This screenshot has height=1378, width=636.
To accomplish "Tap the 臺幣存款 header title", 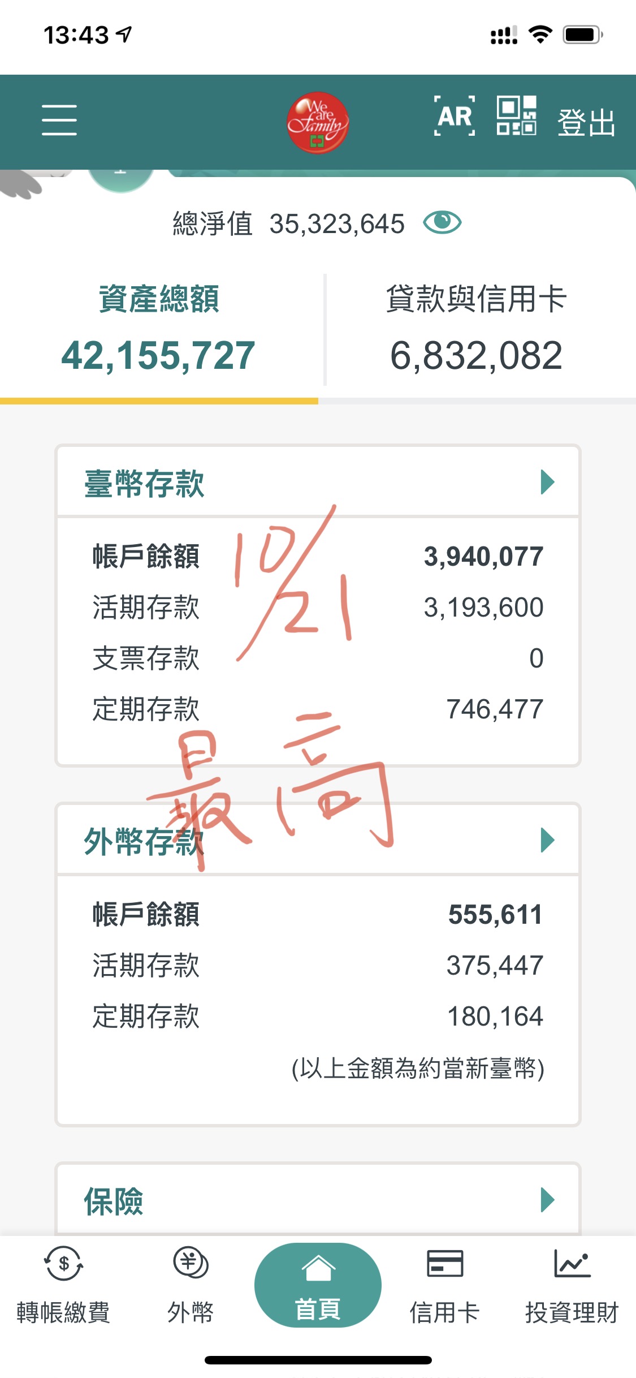I will [144, 484].
